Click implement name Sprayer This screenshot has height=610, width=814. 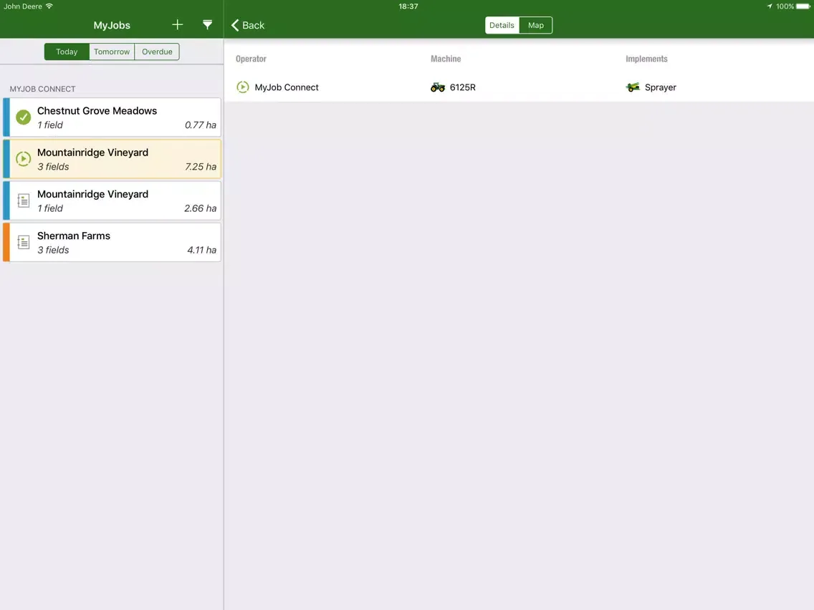661,87
